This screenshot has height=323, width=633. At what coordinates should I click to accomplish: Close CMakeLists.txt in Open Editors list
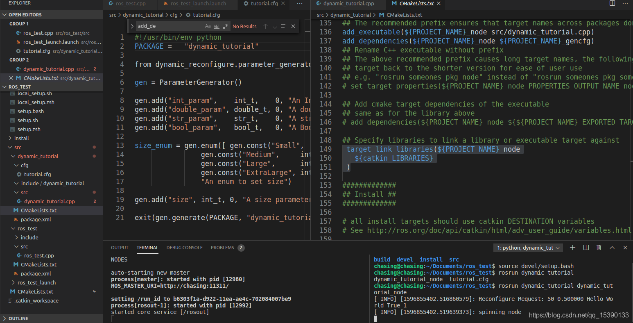[x=11, y=78]
